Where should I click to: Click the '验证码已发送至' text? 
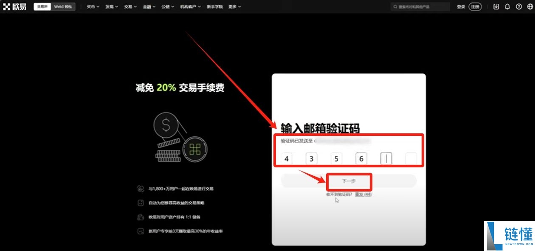click(297, 141)
